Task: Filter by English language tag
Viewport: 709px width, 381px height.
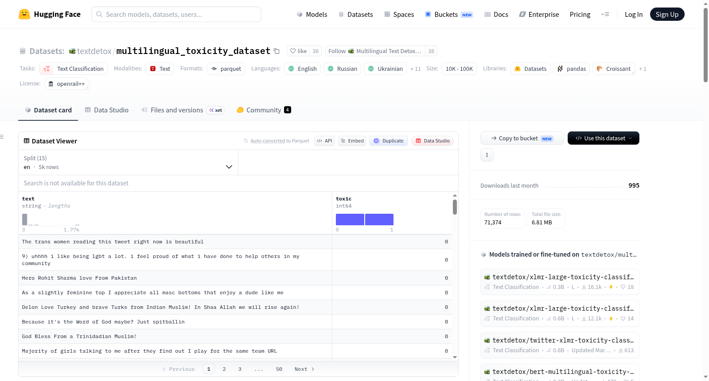Action: (x=302, y=69)
